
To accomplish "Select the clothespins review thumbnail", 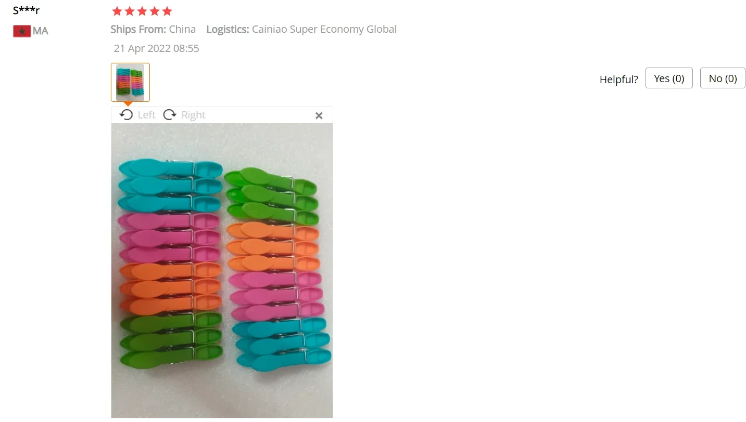I will point(130,82).
